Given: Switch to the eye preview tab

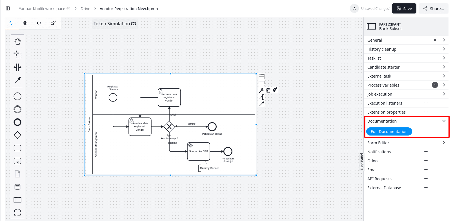Looking at the screenshot, I should [x=25, y=23].
